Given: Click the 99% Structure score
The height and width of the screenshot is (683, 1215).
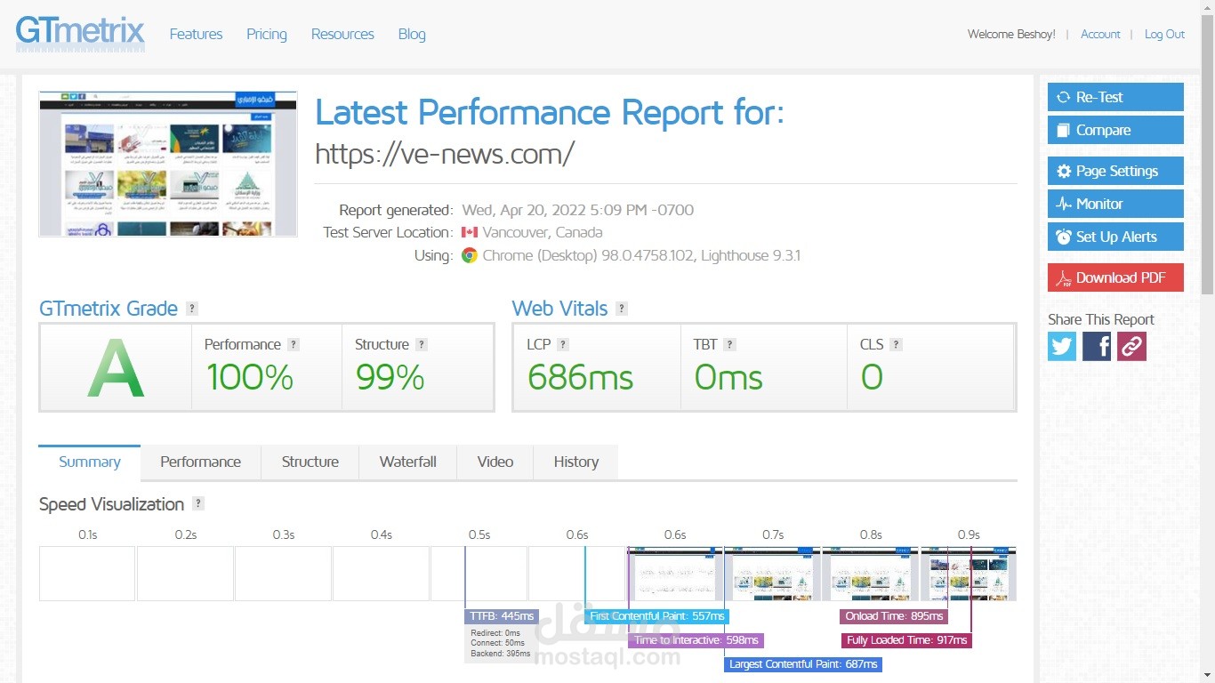Looking at the screenshot, I should [390, 378].
